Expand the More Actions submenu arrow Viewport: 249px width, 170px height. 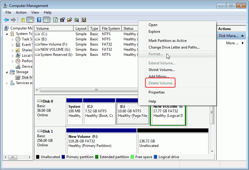[243, 43]
